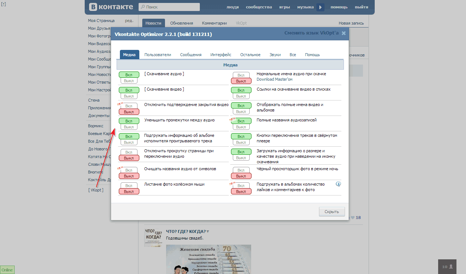Open the Остальное tab

(250, 55)
